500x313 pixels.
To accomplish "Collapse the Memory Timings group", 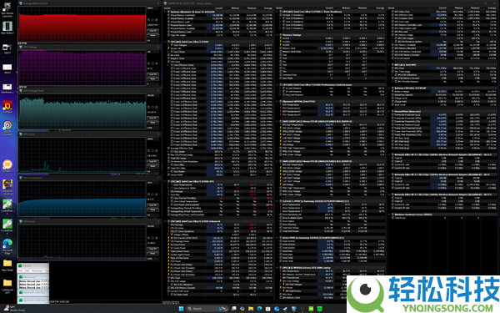I will (277, 35).
